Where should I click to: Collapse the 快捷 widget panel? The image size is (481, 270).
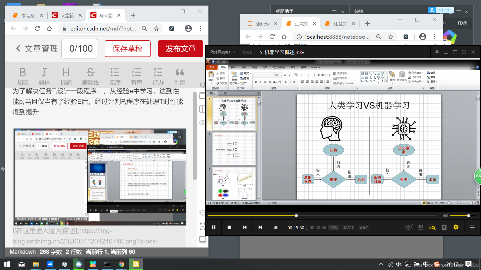pyautogui.click(x=466, y=12)
